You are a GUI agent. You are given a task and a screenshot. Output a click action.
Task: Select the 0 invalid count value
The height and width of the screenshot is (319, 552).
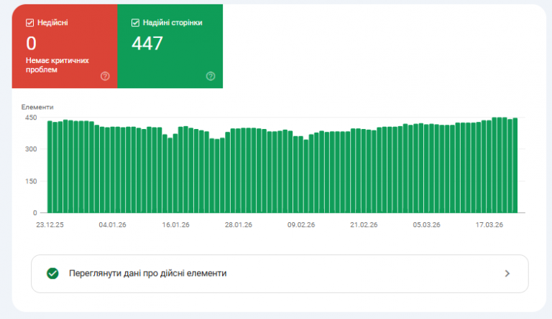[31, 44]
